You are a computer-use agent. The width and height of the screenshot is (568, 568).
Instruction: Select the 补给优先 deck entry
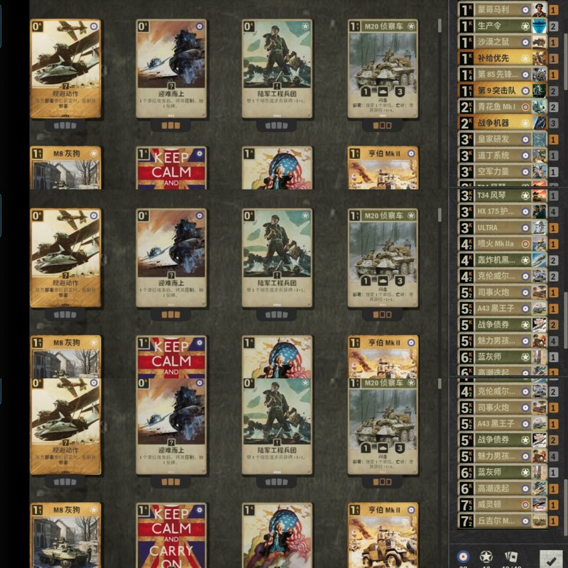coord(503,58)
